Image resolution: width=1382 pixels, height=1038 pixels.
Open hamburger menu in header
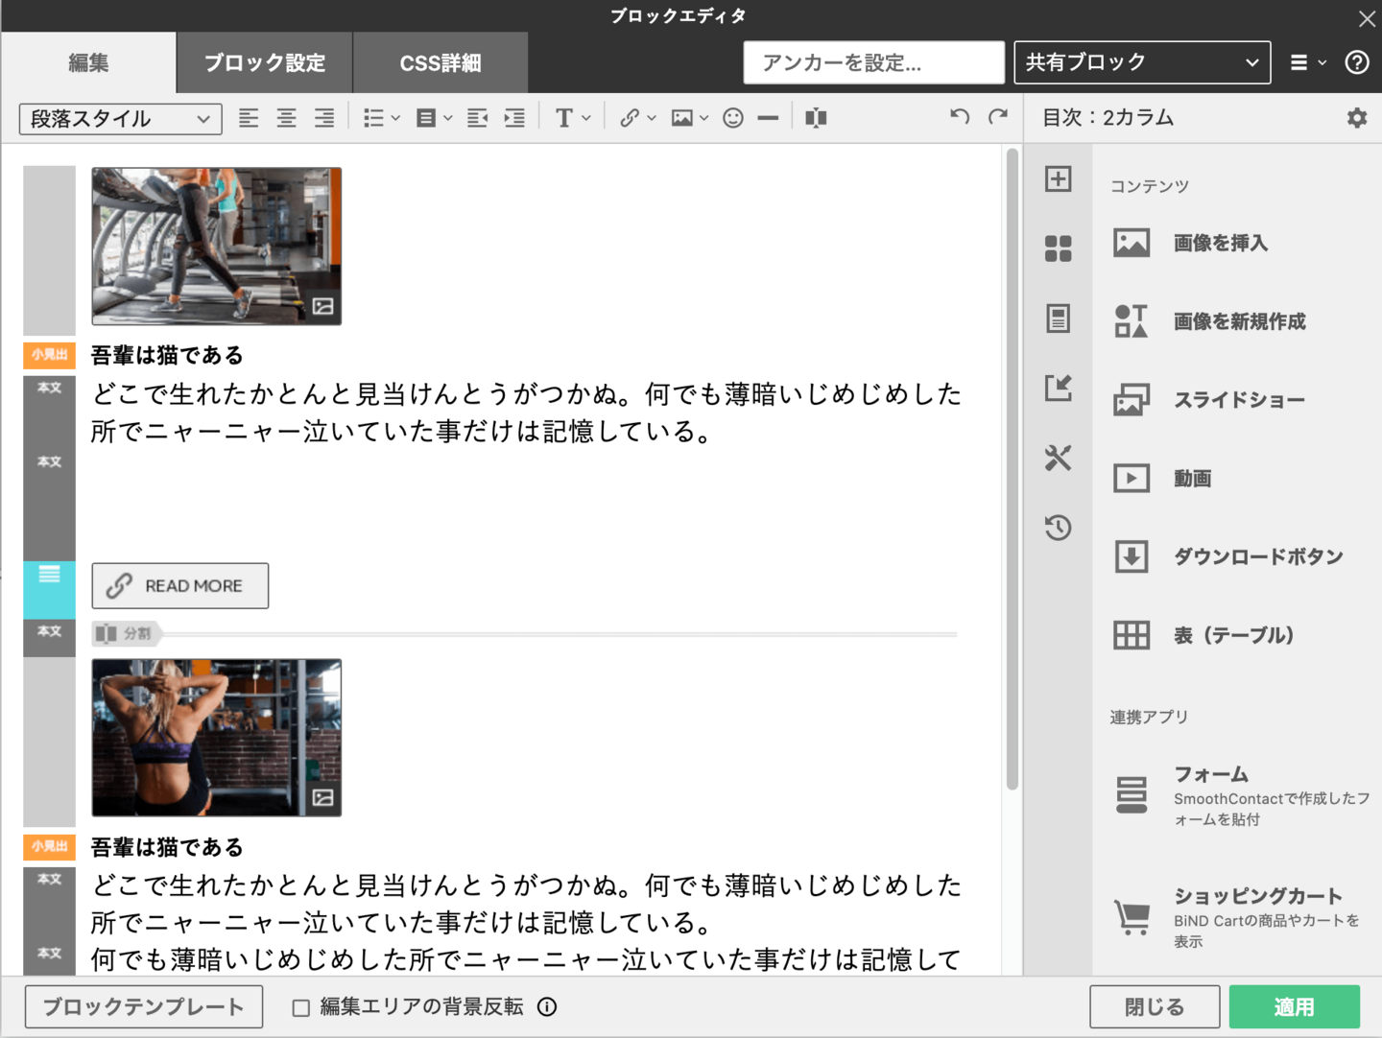point(1307,62)
